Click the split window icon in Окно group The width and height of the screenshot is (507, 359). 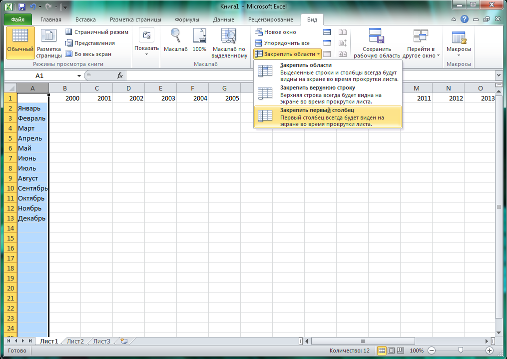[327, 32]
